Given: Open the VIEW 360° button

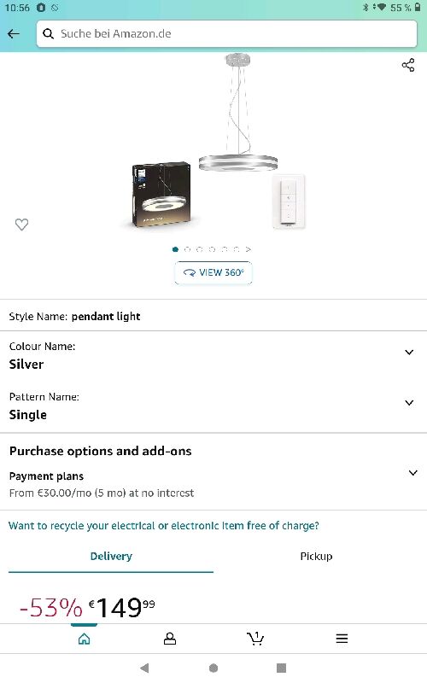Looking at the screenshot, I should tap(213, 272).
